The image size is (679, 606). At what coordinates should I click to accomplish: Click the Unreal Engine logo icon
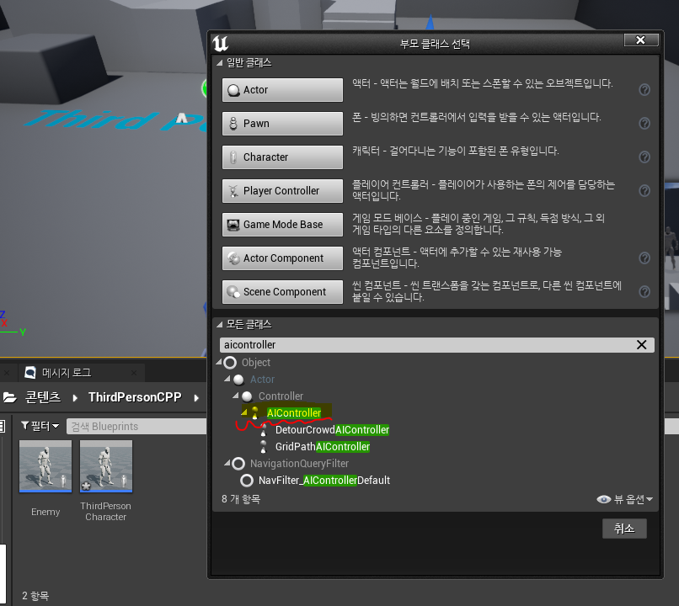221,43
